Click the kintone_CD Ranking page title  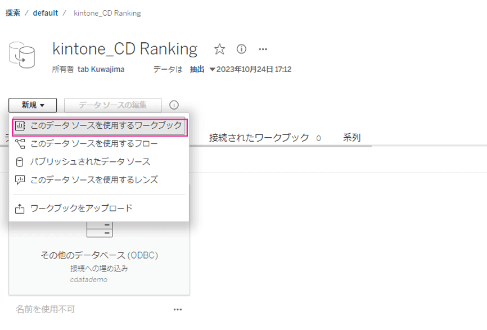click(x=125, y=49)
